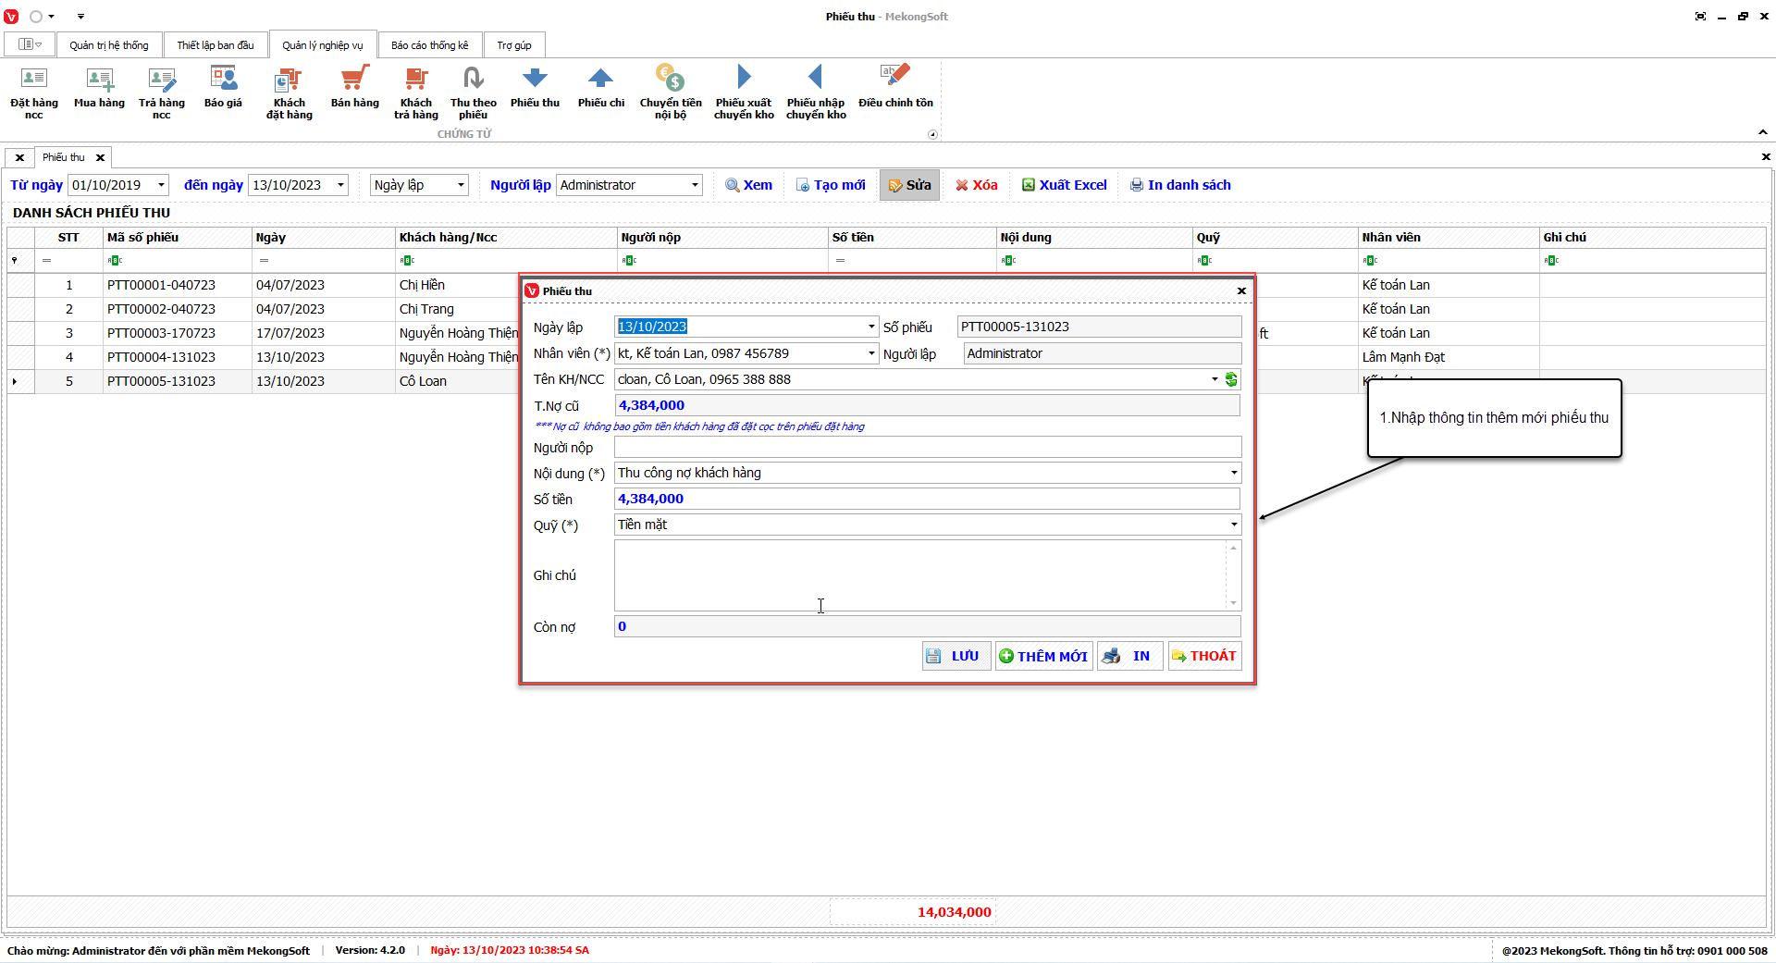Click Xuất Excel in the toolbar
The height and width of the screenshot is (963, 1776).
[x=1064, y=185]
